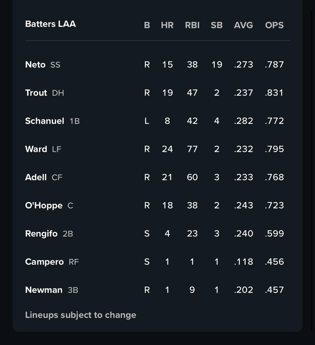
Task: Open Campero's player page
Action: point(44,262)
